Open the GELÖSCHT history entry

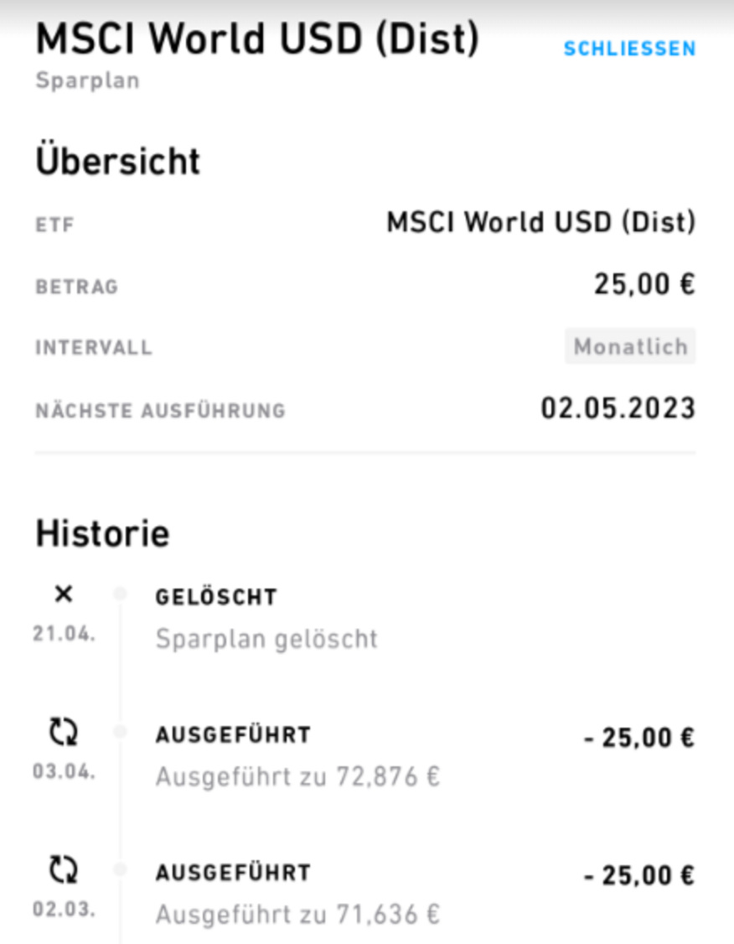(x=216, y=598)
